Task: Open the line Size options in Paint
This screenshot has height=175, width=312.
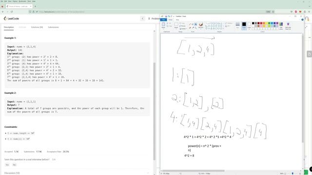Action: (237, 25)
